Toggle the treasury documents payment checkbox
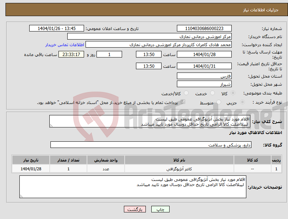Viewport: 288px width, 219px height. [x=183, y=102]
